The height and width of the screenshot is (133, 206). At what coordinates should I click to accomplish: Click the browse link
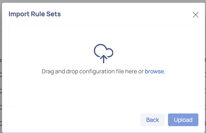(x=154, y=71)
